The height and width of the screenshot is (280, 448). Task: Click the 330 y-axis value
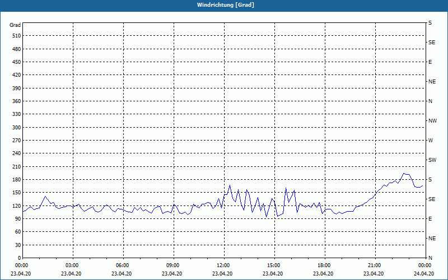click(x=17, y=114)
